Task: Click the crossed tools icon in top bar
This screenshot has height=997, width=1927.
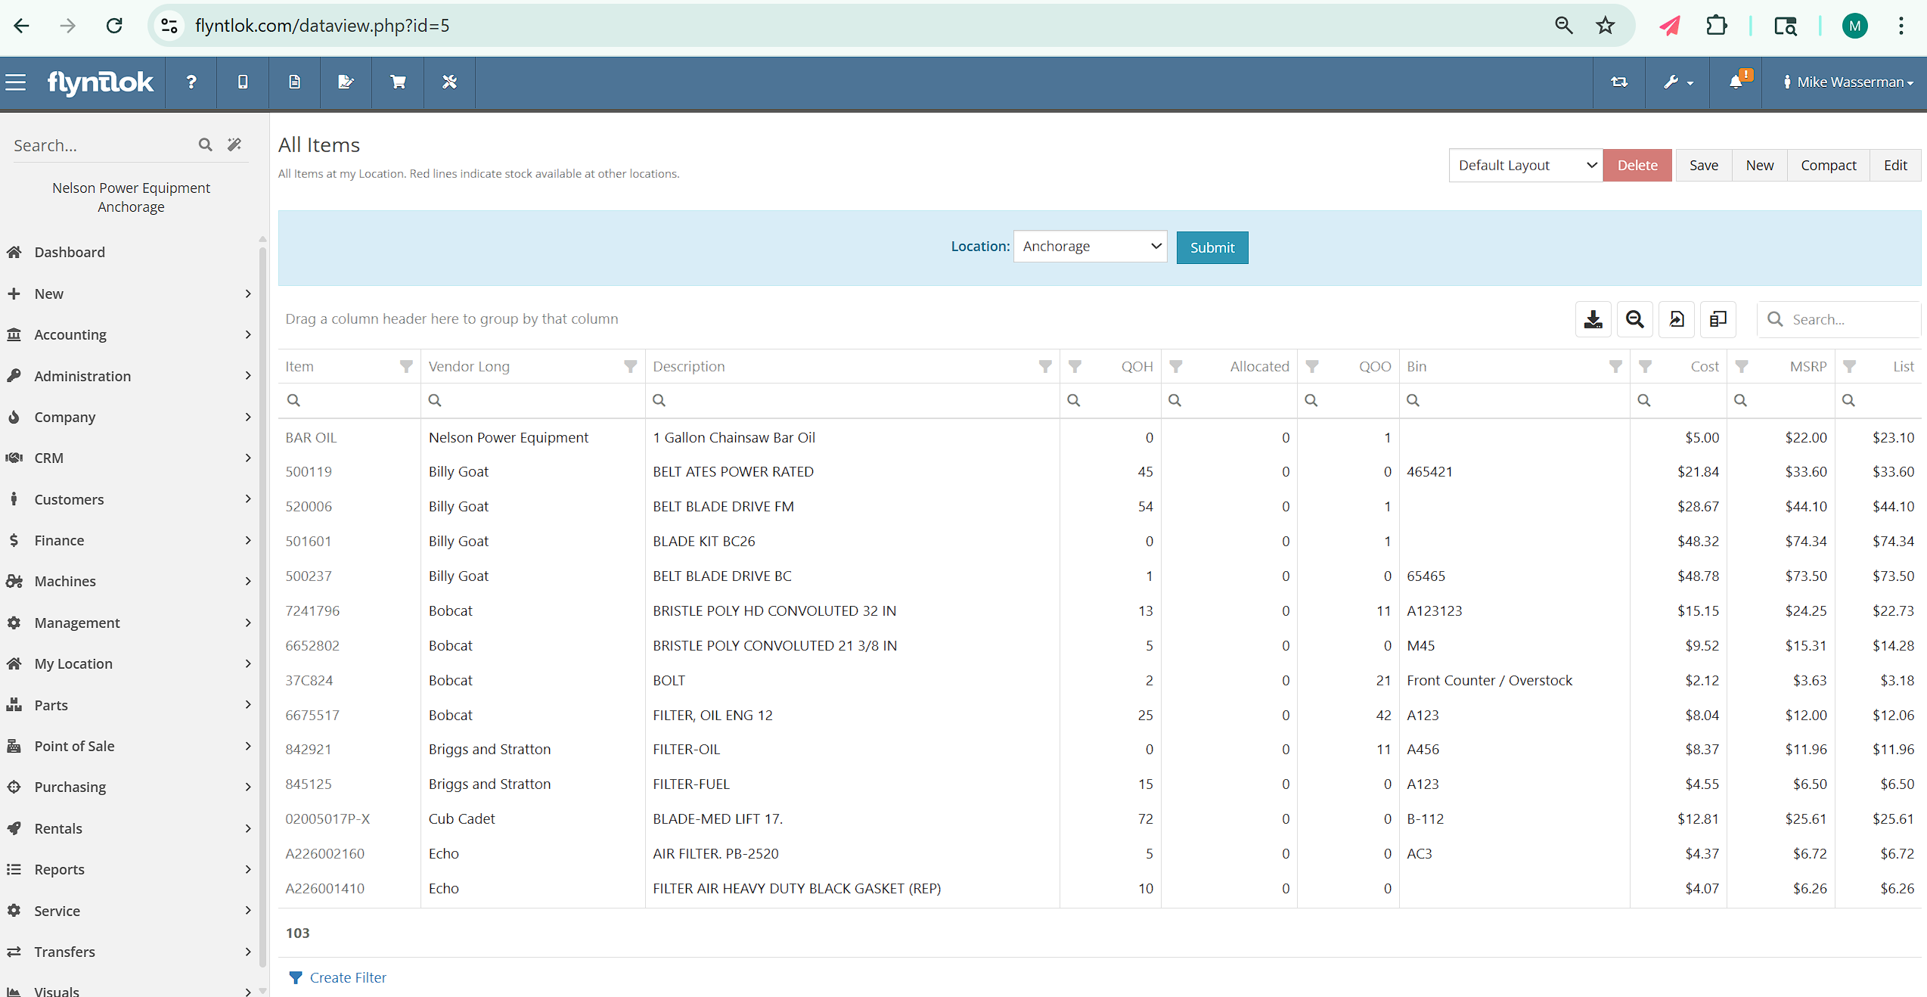Action: (x=449, y=82)
